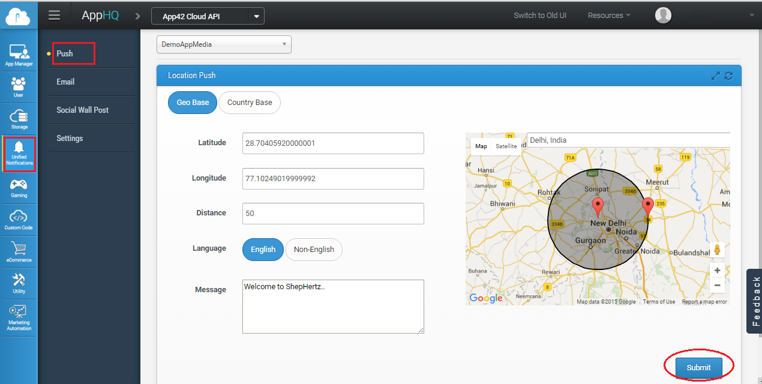Viewport: 762px width, 384px height.
Task: Click the Submit button
Action: pyautogui.click(x=698, y=368)
